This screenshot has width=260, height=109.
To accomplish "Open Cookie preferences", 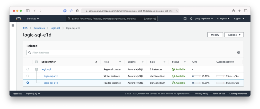I will [238, 94].
